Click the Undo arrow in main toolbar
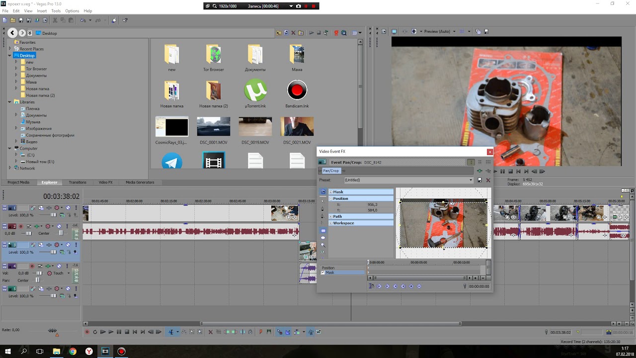This screenshot has width=636, height=358. point(83,20)
